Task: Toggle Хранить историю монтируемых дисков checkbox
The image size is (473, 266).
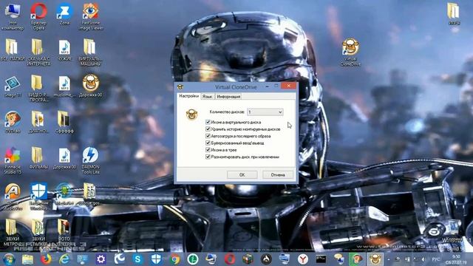Action: pos(208,129)
